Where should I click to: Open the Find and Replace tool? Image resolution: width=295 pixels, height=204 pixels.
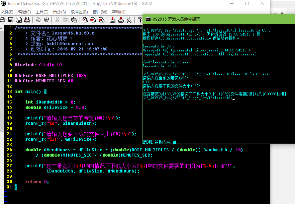point(85,20)
